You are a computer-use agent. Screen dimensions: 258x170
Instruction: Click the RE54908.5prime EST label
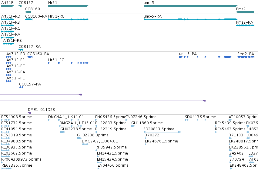(16, 117)
